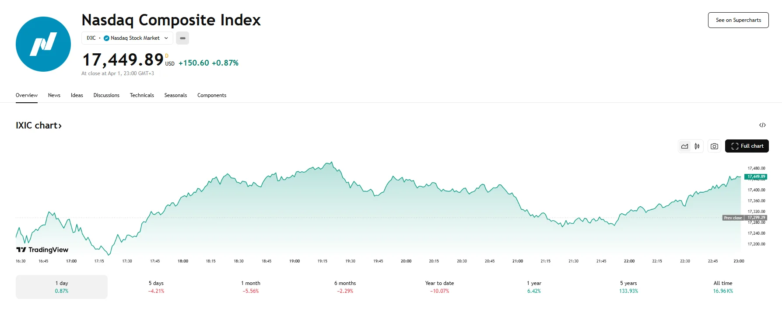
Task: Switch chart to candlestick style
Action: click(697, 146)
